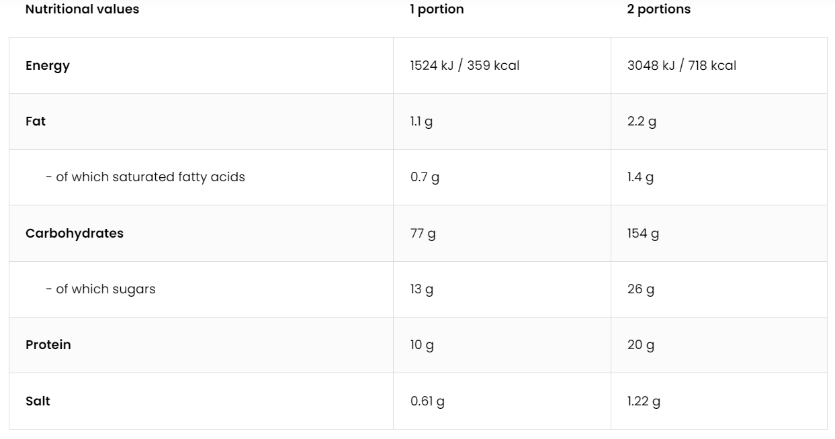Click the "of which sugars" row label
Viewport: 835px width, 439px height.
[x=100, y=289]
